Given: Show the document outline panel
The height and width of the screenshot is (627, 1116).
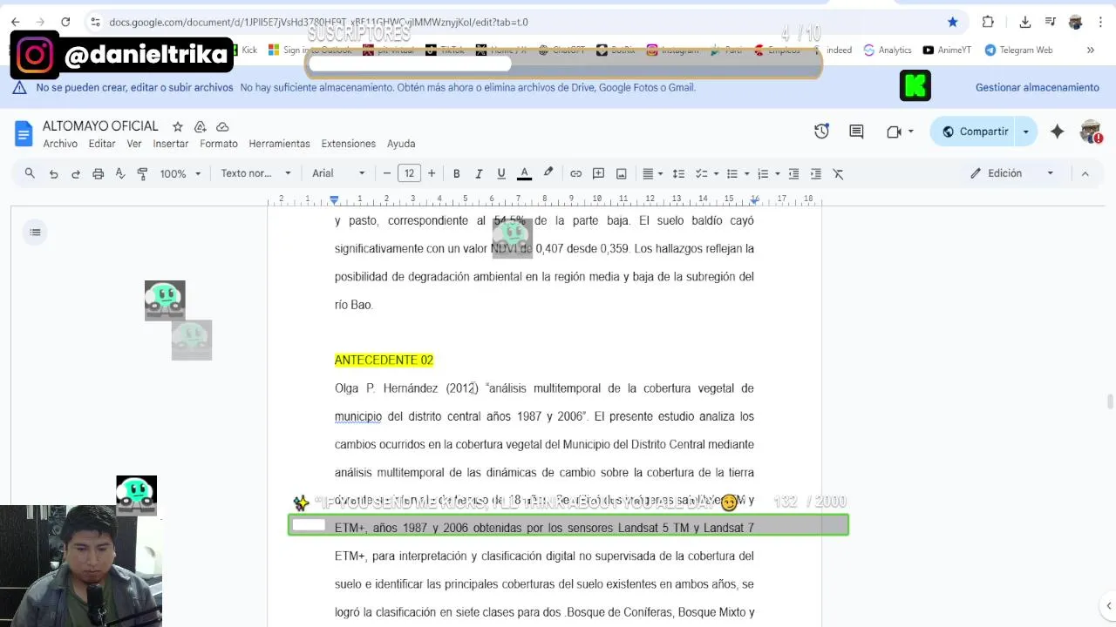Looking at the screenshot, I should [35, 232].
